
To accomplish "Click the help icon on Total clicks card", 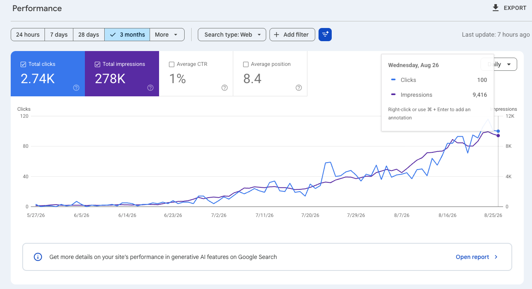I will pyautogui.click(x=76, y=88).
